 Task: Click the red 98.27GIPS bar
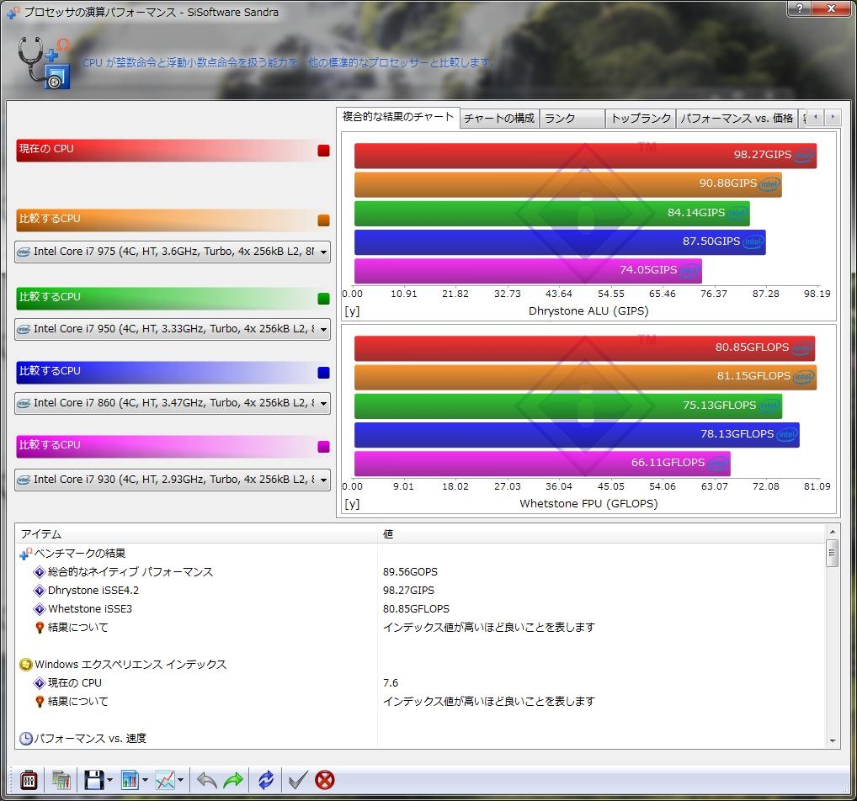[585, 156]
